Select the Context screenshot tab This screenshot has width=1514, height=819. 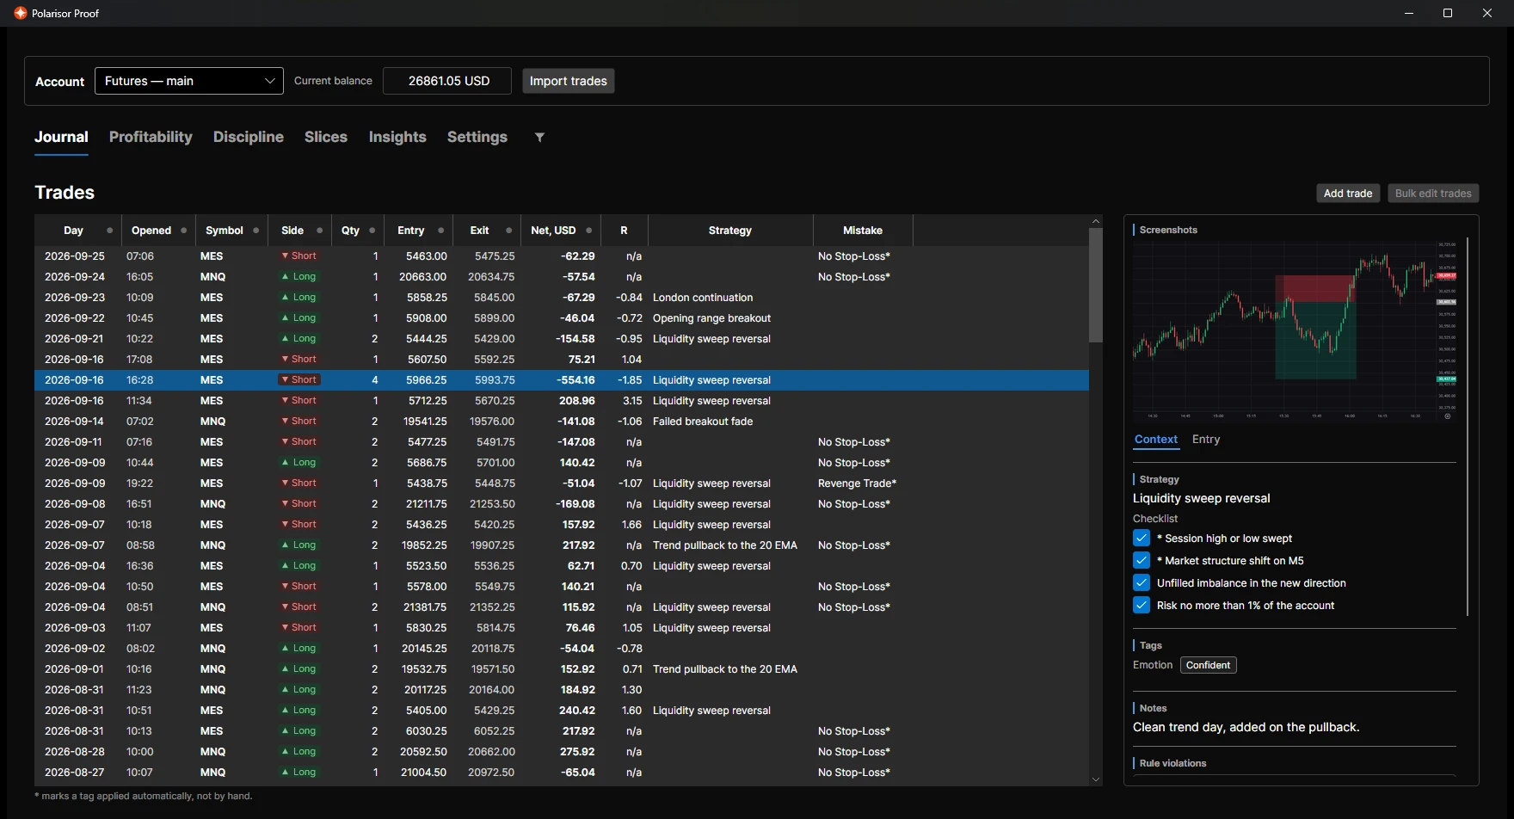click(1155, 439)
